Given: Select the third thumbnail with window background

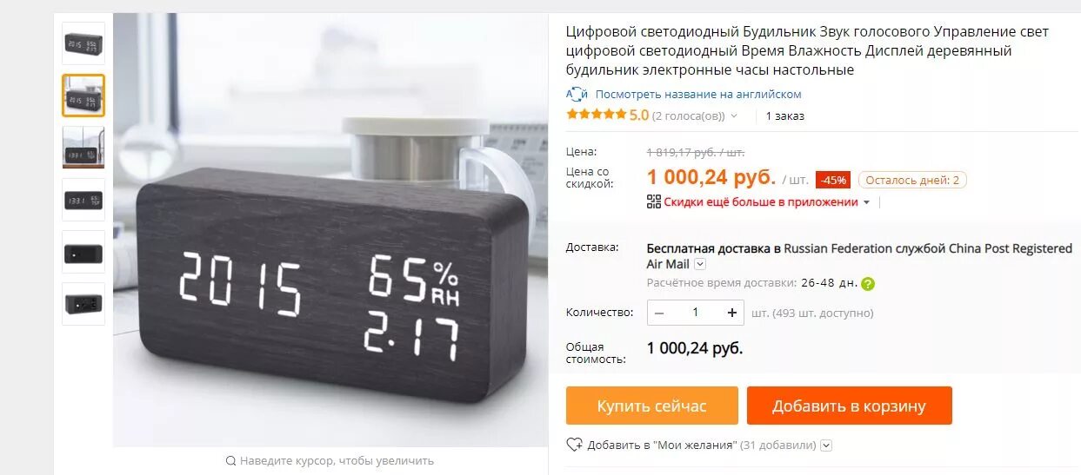Looking at the screenshot, I should pyautogui.click(x=83, y=148).
